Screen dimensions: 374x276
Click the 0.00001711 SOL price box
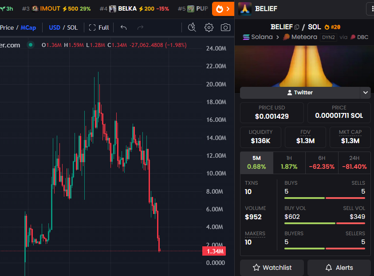click(339, 113)
